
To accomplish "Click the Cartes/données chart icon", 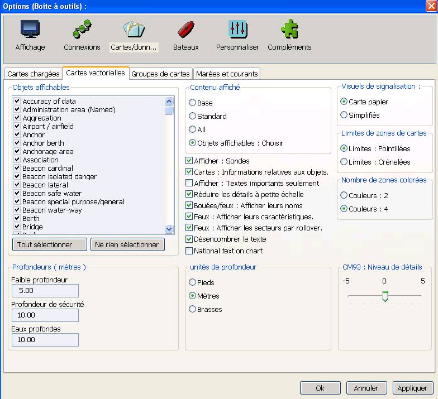I will click(x=134, y=30).
